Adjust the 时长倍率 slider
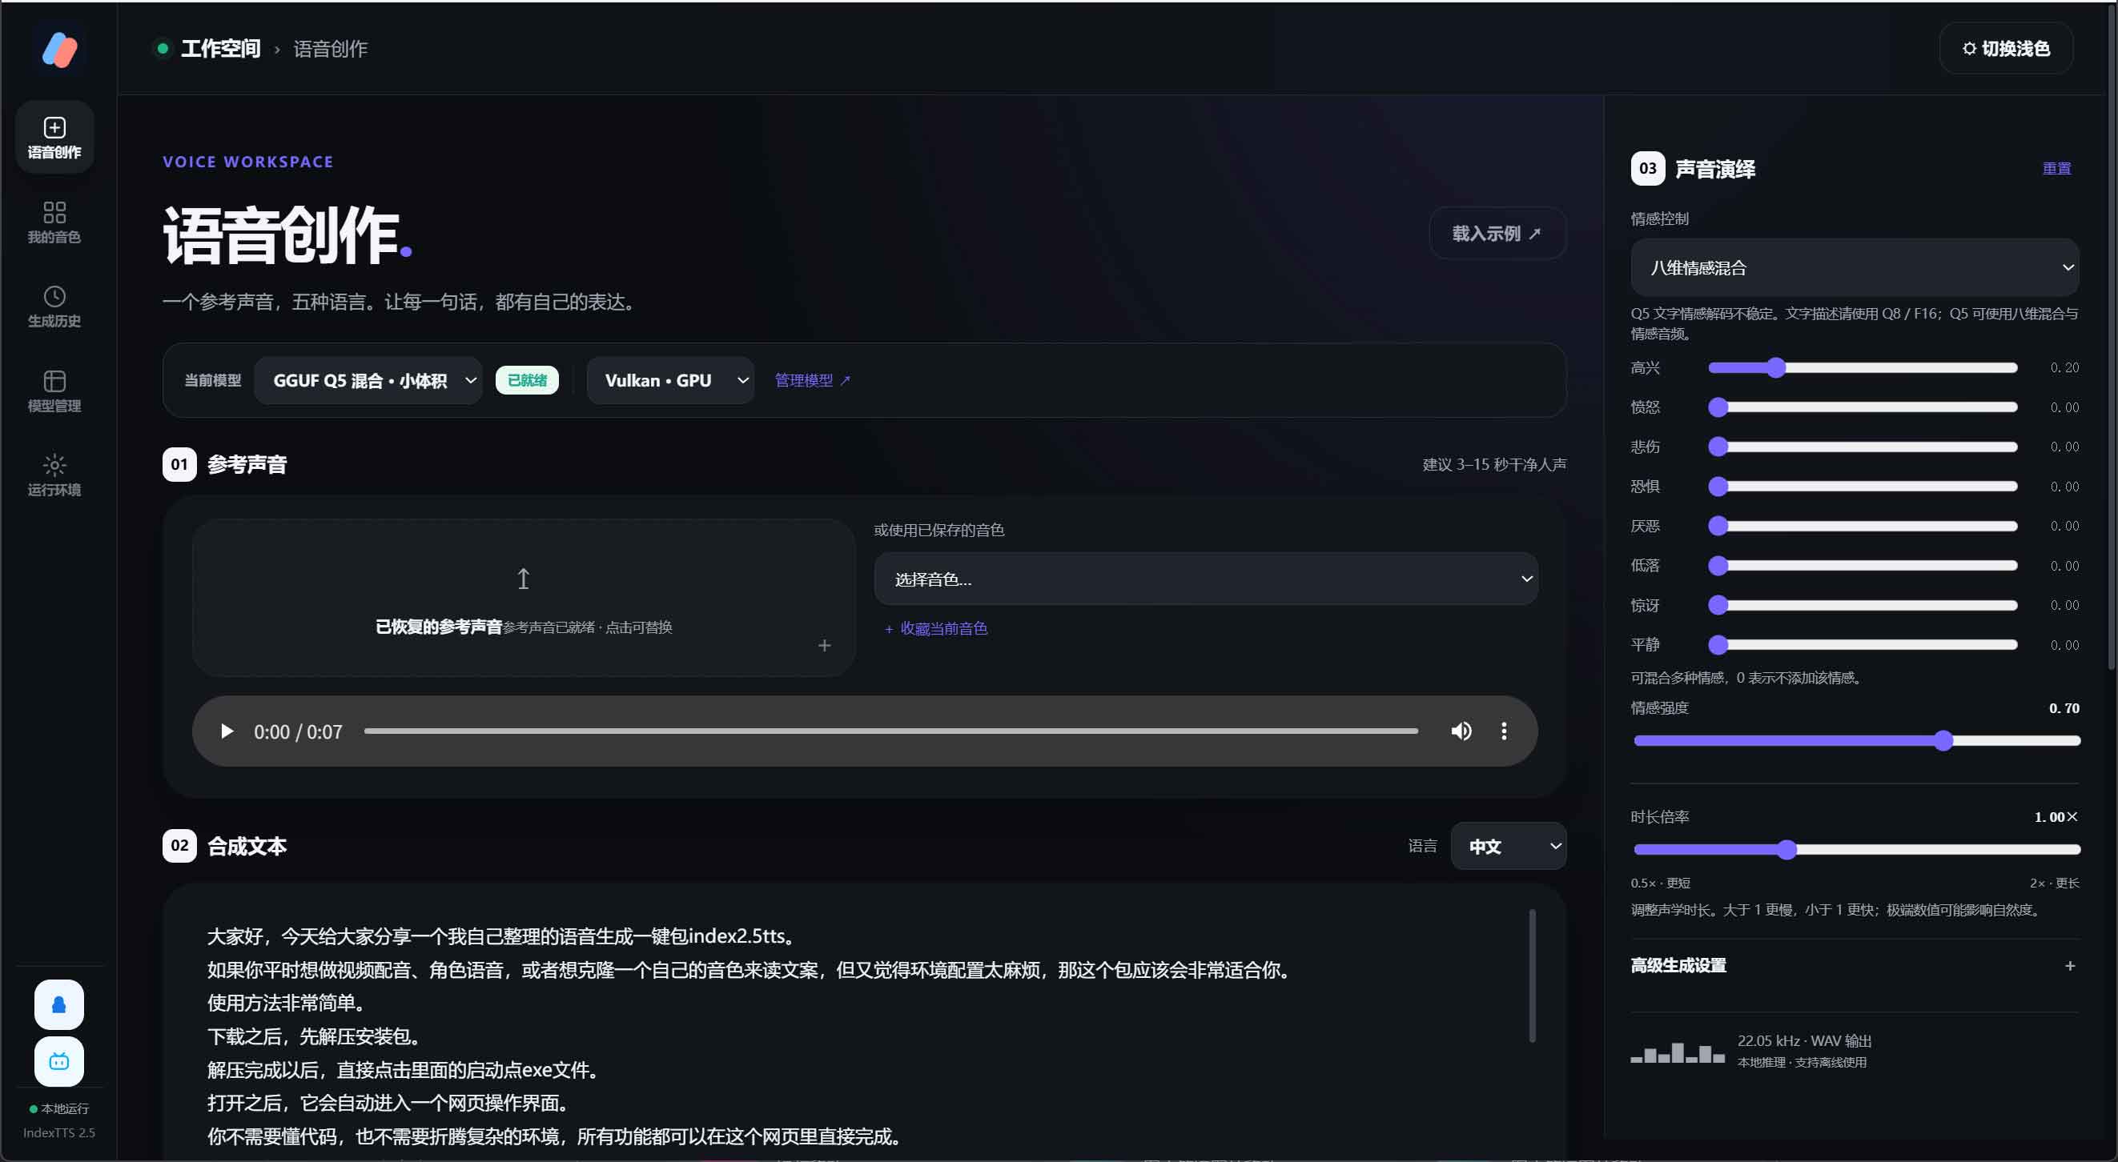 tap(1856, 850)
